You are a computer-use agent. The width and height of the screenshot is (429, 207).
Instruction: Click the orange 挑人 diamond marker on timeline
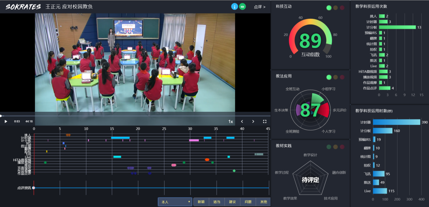pos(68,135)
